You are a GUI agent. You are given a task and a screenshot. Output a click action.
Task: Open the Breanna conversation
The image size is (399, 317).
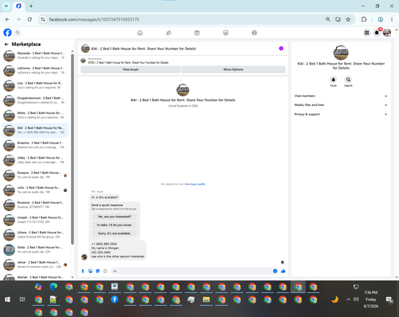point(35,145)
